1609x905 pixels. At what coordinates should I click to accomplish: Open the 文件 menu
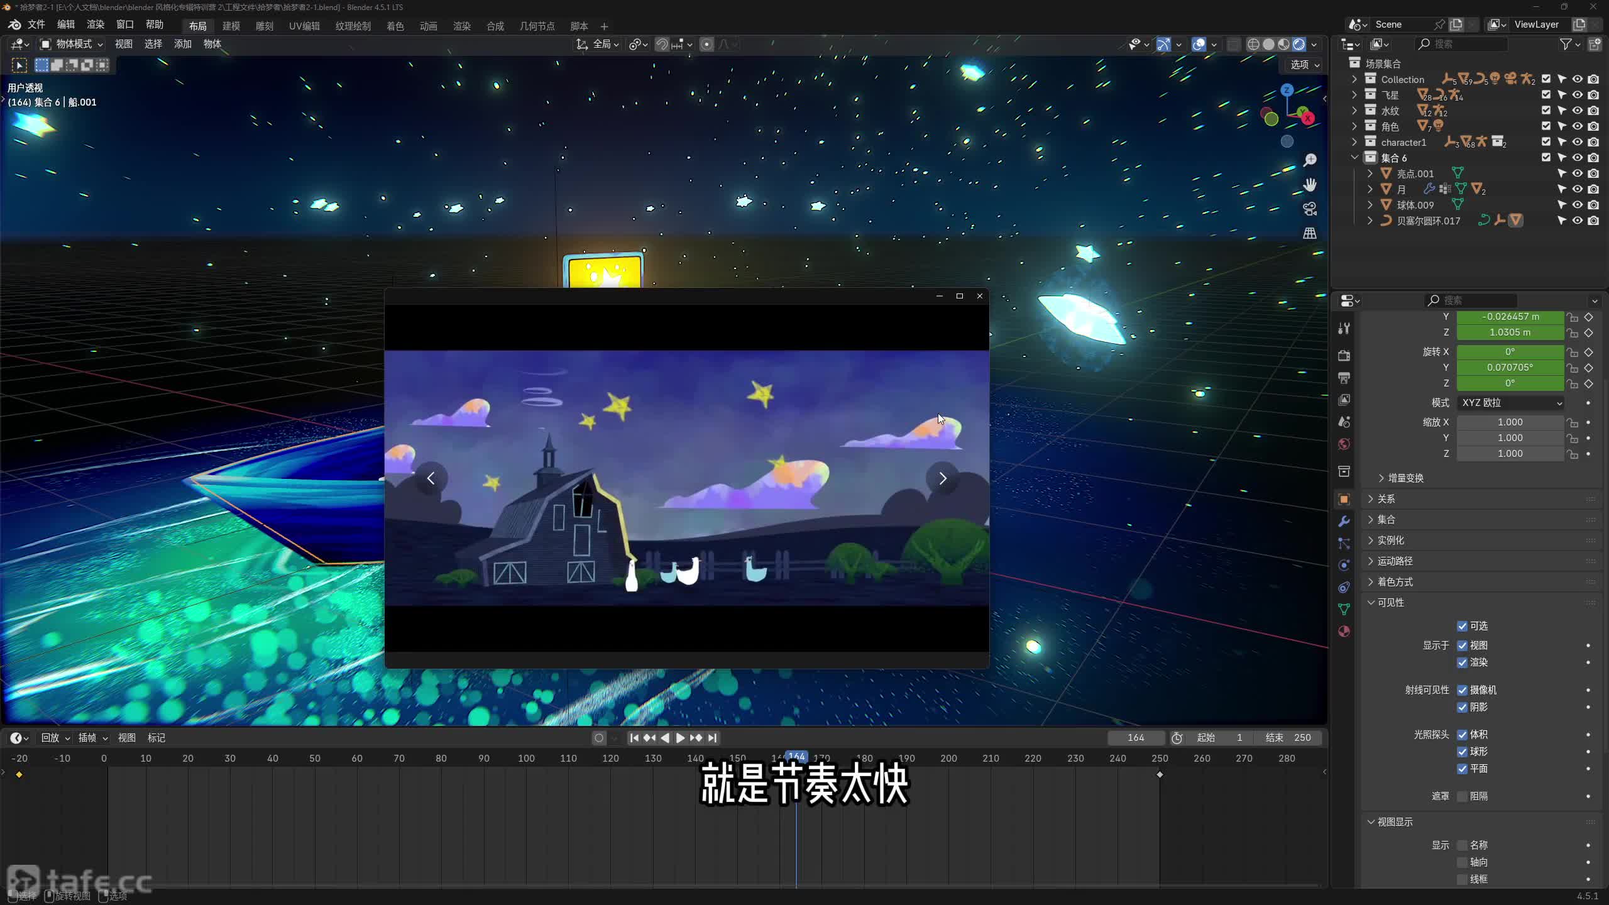point(36,25)
